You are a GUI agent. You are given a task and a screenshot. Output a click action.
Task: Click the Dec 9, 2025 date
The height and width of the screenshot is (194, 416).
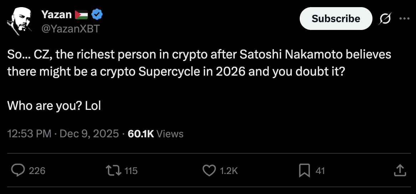tap(89, 134)
